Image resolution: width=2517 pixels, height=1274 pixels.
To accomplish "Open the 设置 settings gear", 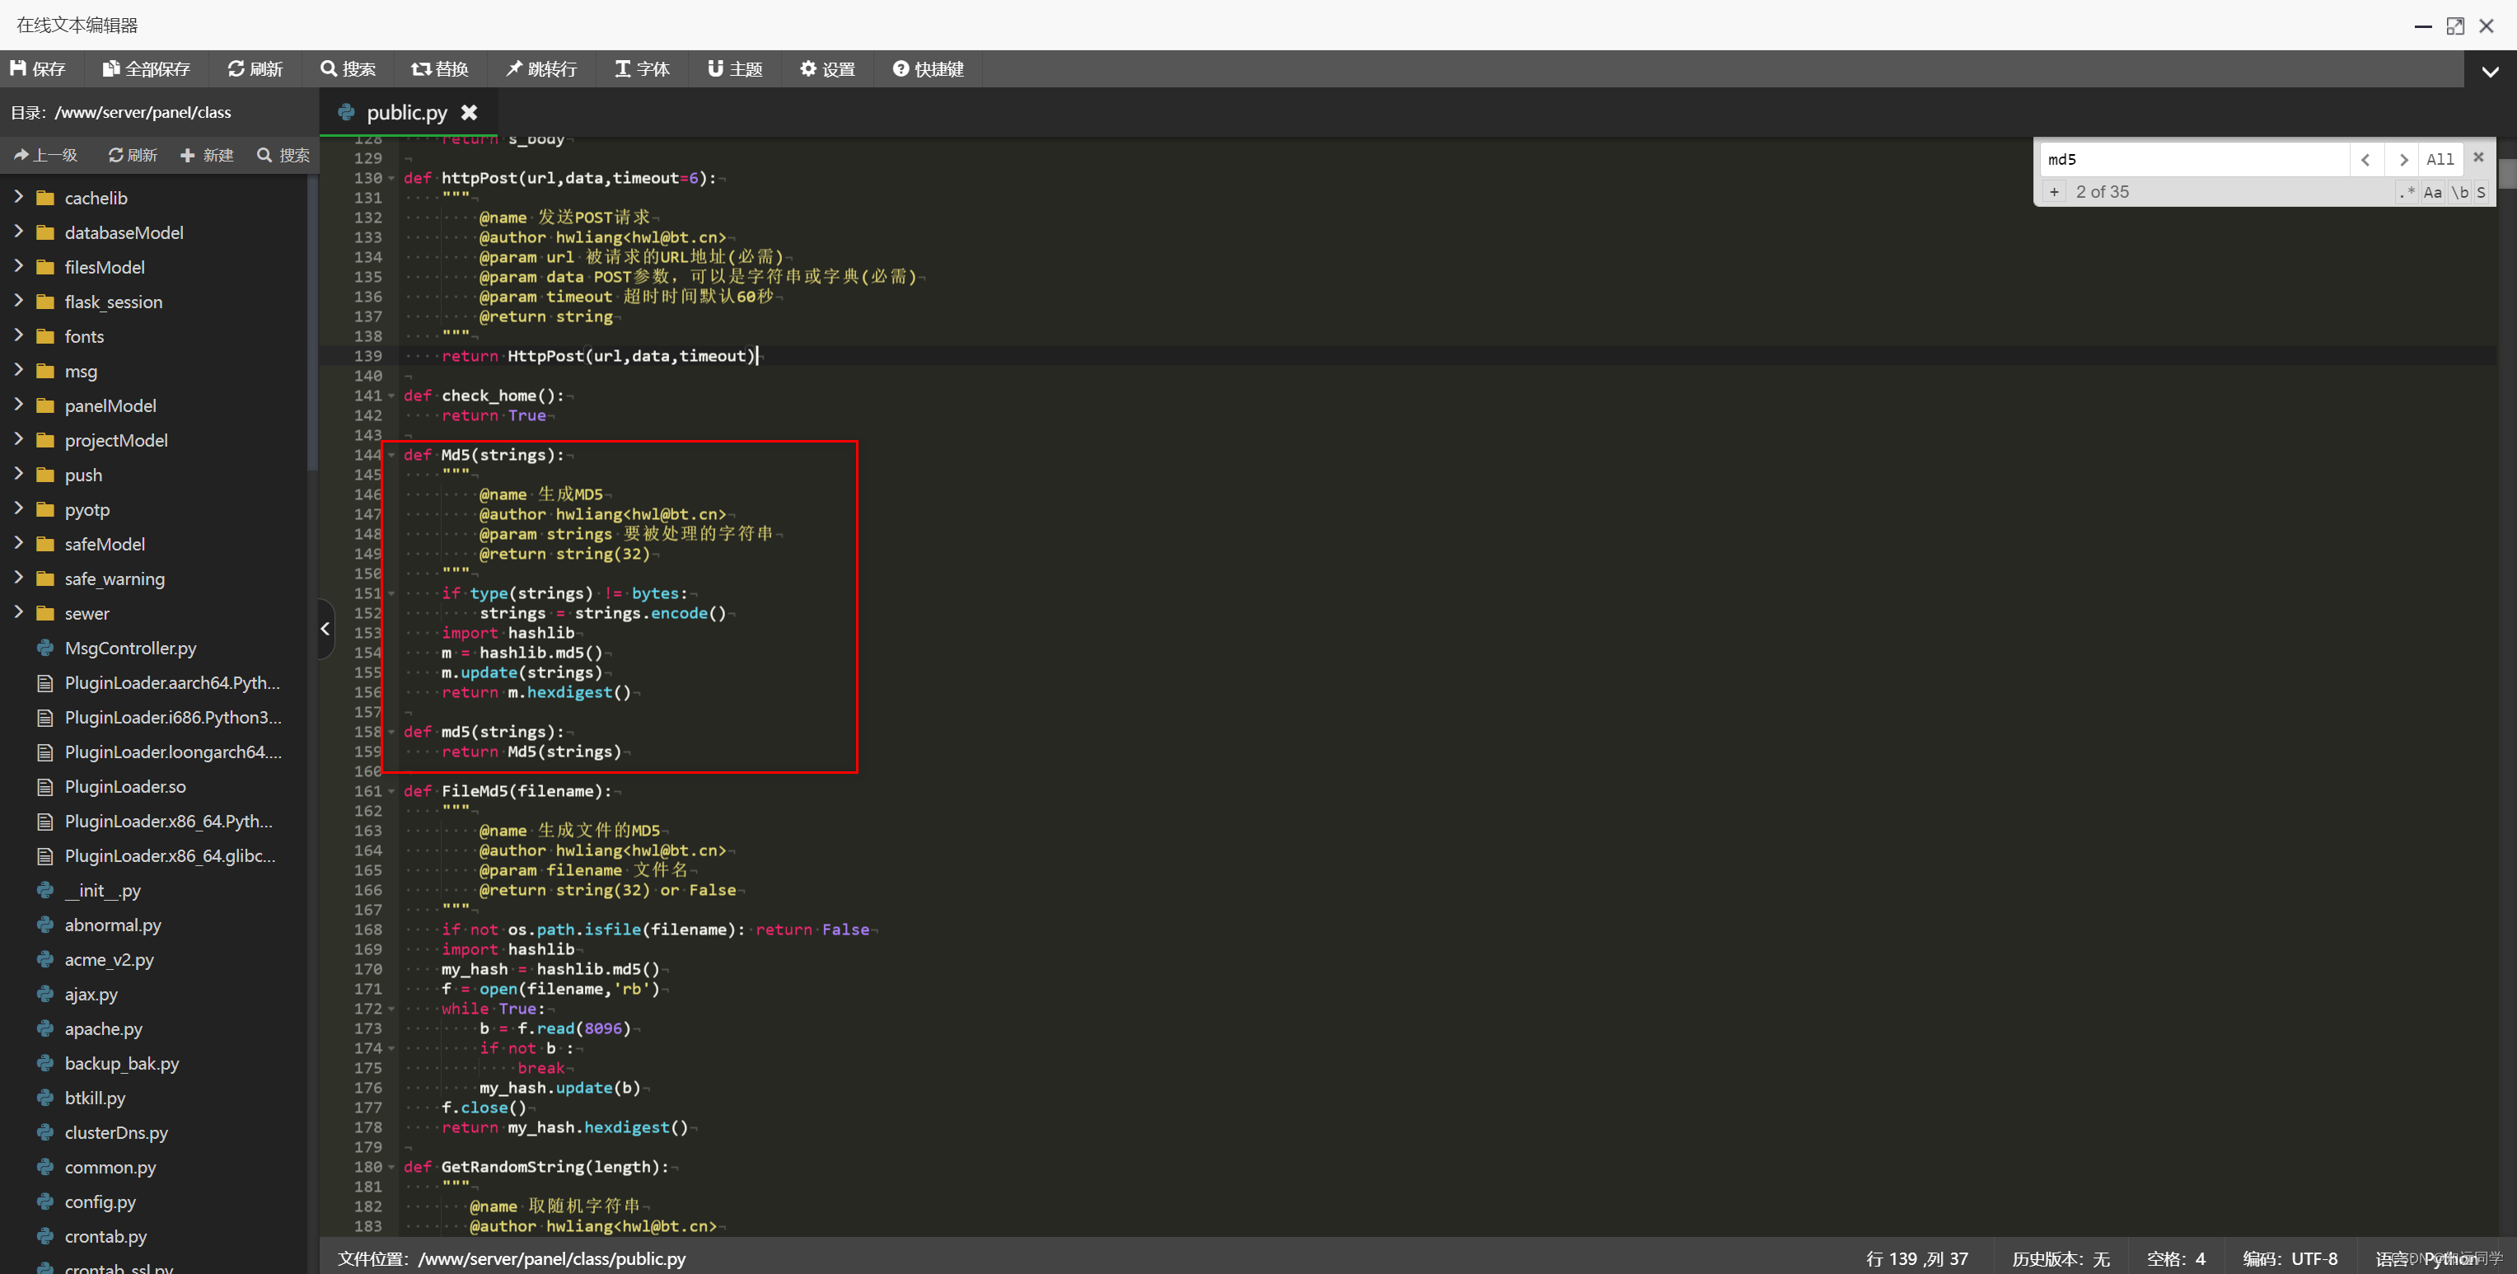I will 826,68.
